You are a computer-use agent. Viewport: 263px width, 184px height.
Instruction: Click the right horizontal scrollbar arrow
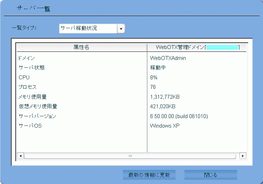click(243, 155)
